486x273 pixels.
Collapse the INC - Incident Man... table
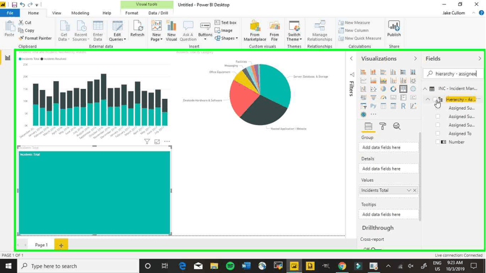(425, 89)
